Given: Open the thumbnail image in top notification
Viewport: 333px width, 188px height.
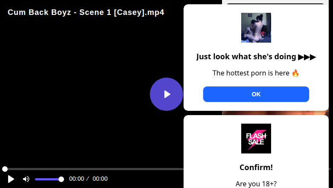Looking at the screenshot, I should pos(256,28).
